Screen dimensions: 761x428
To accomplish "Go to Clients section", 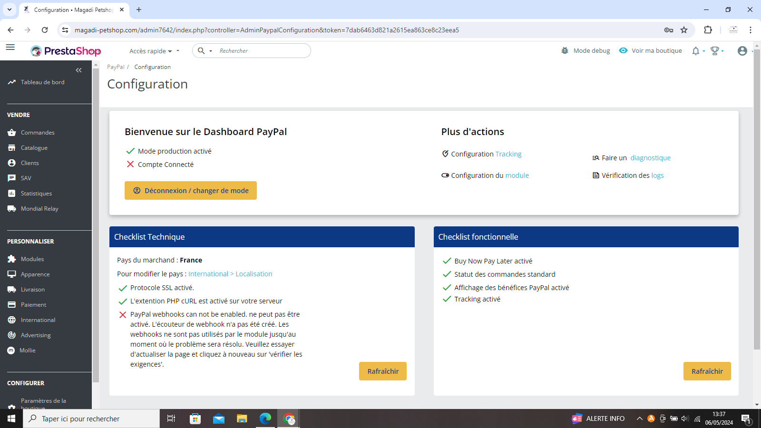I will 30,163.
